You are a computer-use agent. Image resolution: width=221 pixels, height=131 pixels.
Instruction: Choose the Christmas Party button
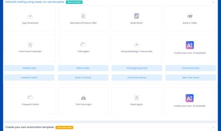191,68
